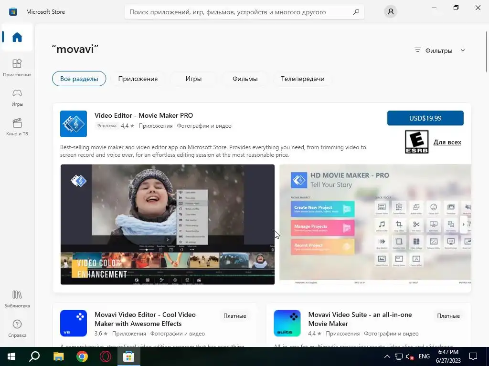489x366 pixels.
Task: Show hidden system tray icons
Action: coord(387,356)
